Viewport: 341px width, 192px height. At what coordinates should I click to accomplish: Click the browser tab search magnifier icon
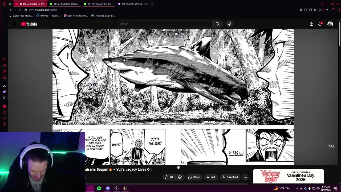pos(322,4)
